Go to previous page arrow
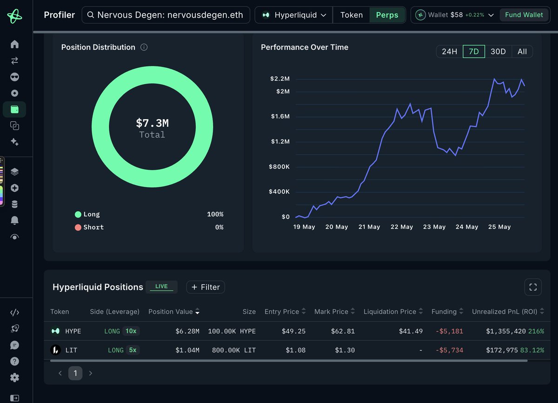The width and height of the screenshot is (558, 403). 60,373
